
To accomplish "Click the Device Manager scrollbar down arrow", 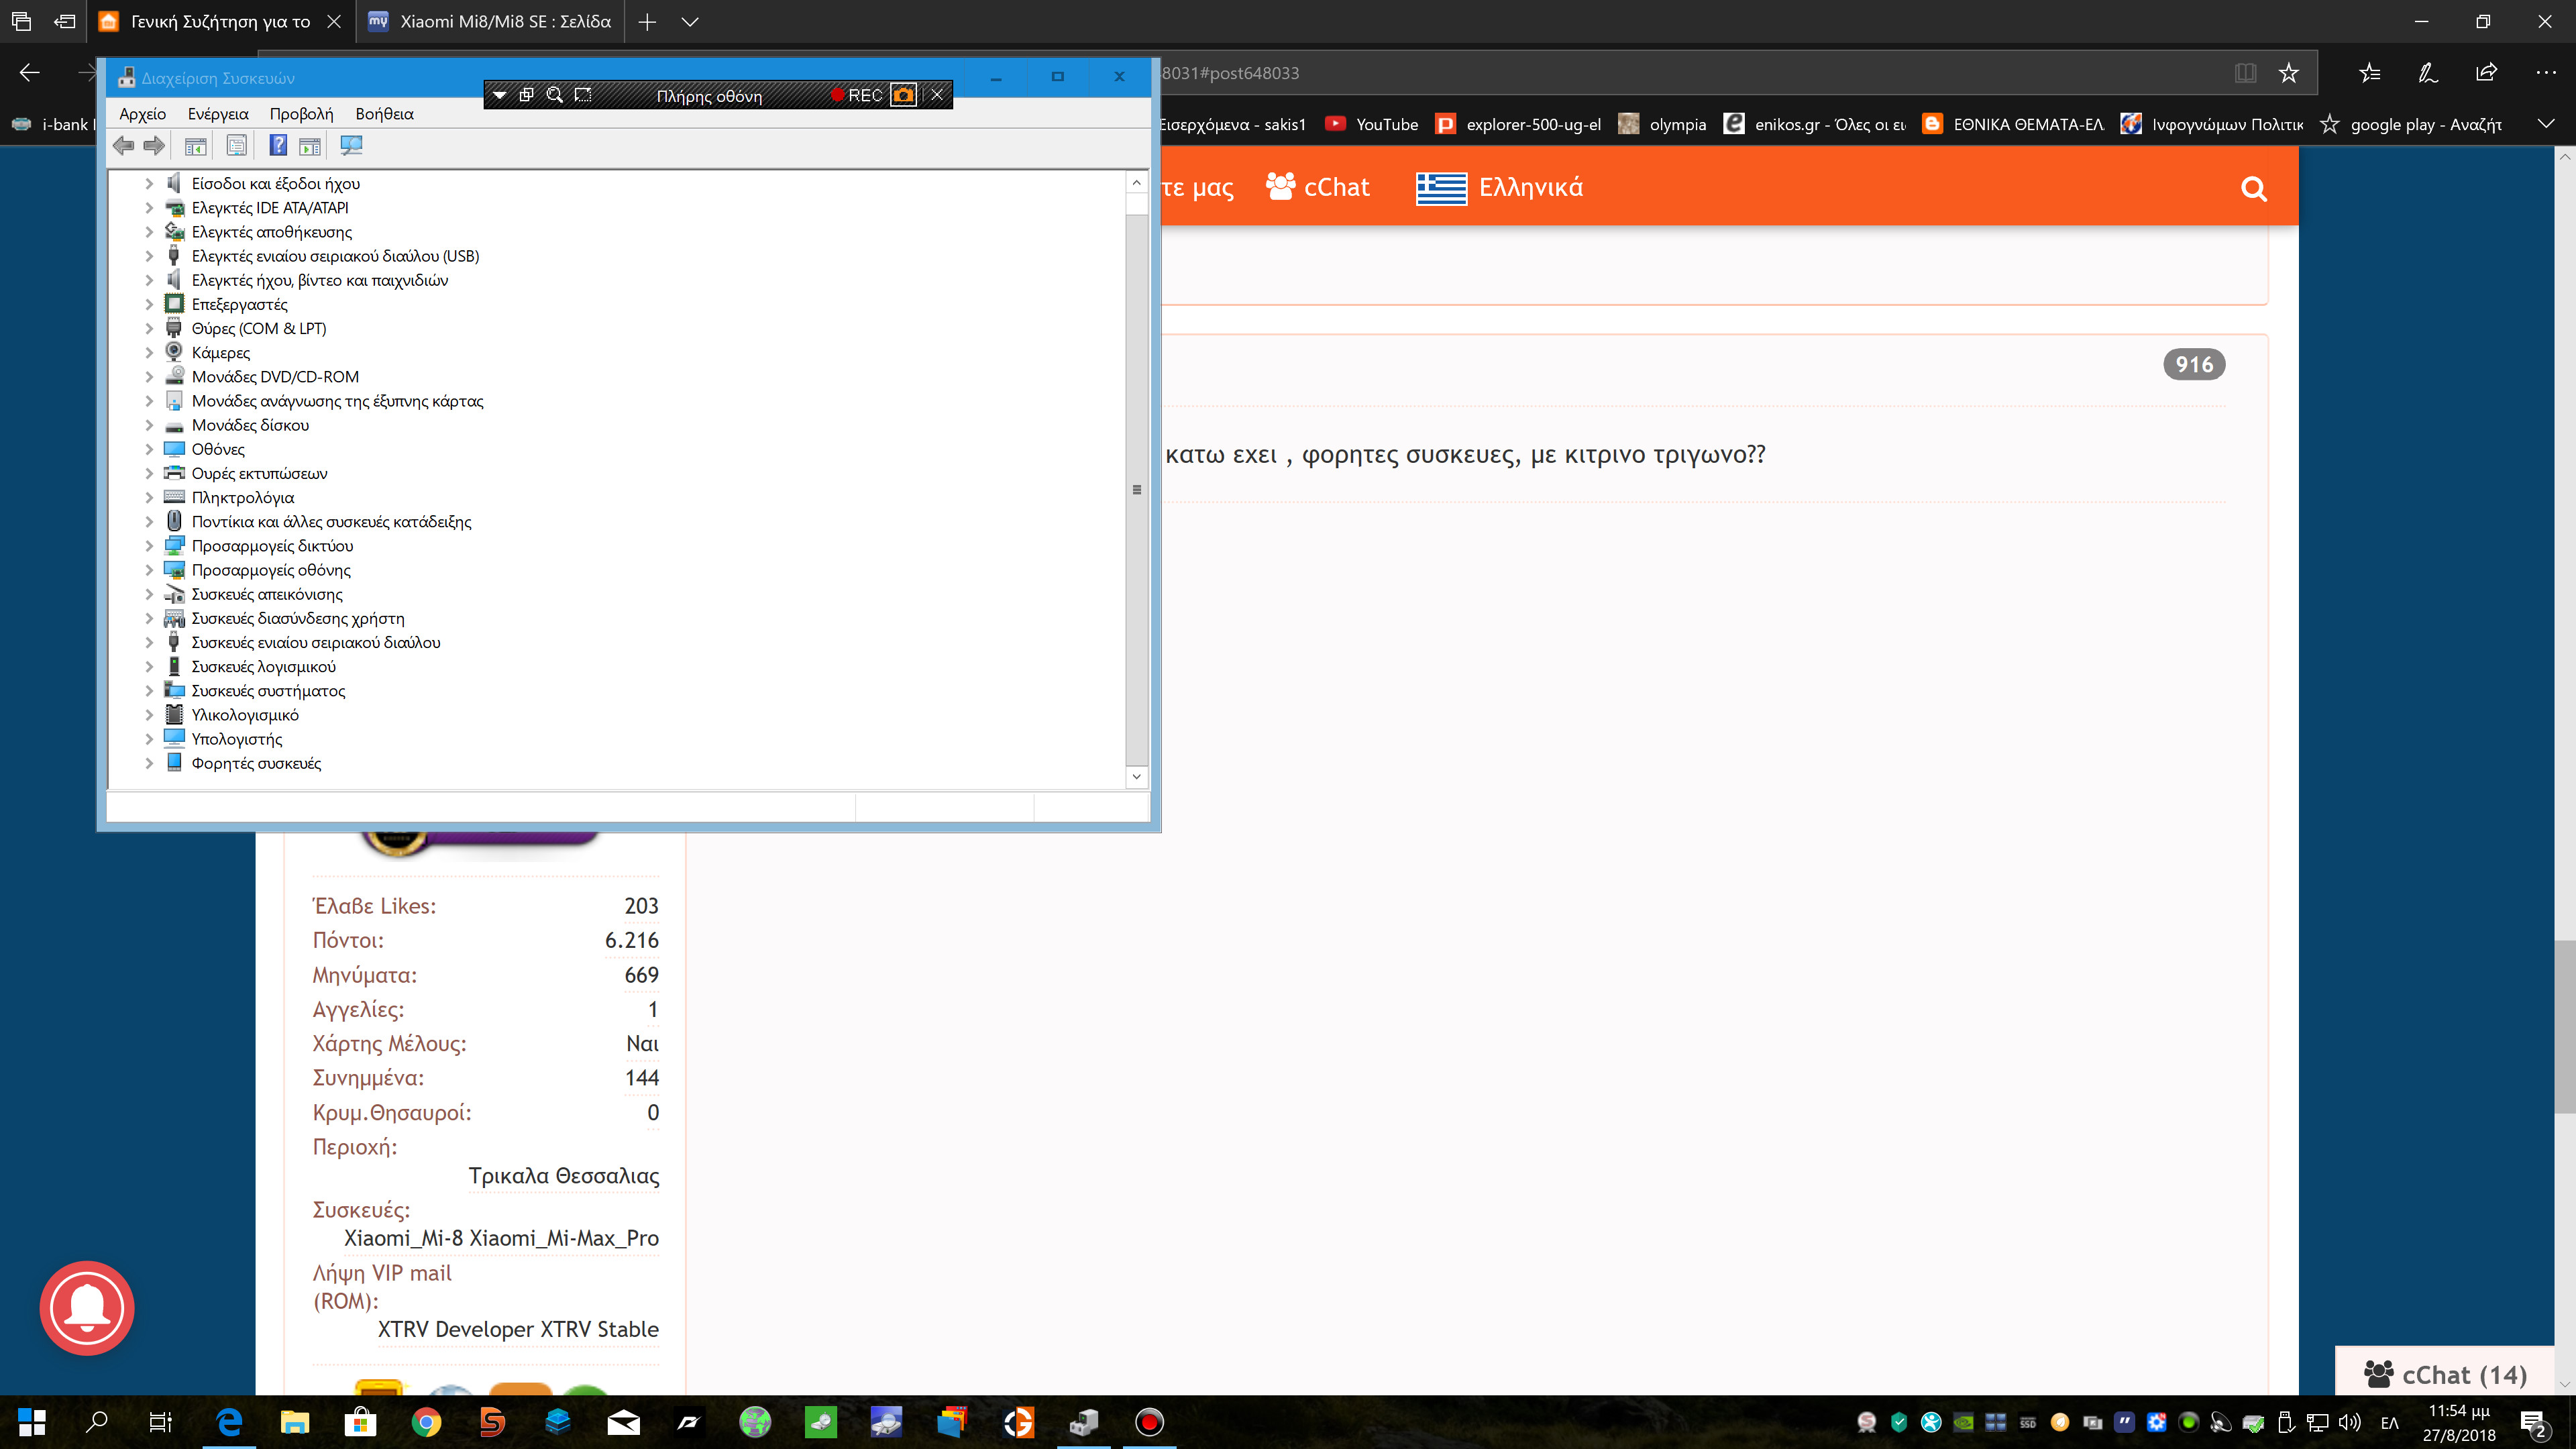I will click(x=1136, y=776).
